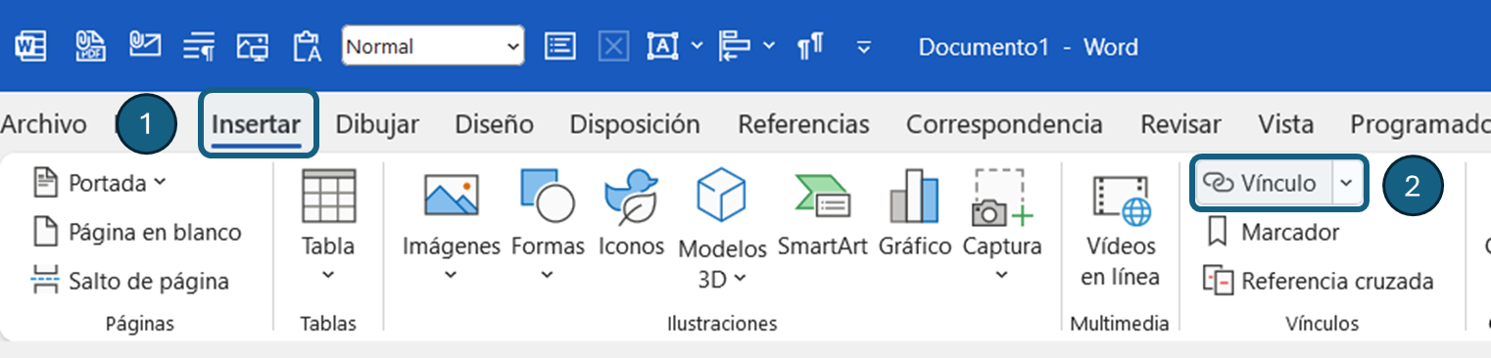Click the send as PDF attachment icon
This screenshot has width=1491, height=358.
pyautogui.click(x=91, y=46)
